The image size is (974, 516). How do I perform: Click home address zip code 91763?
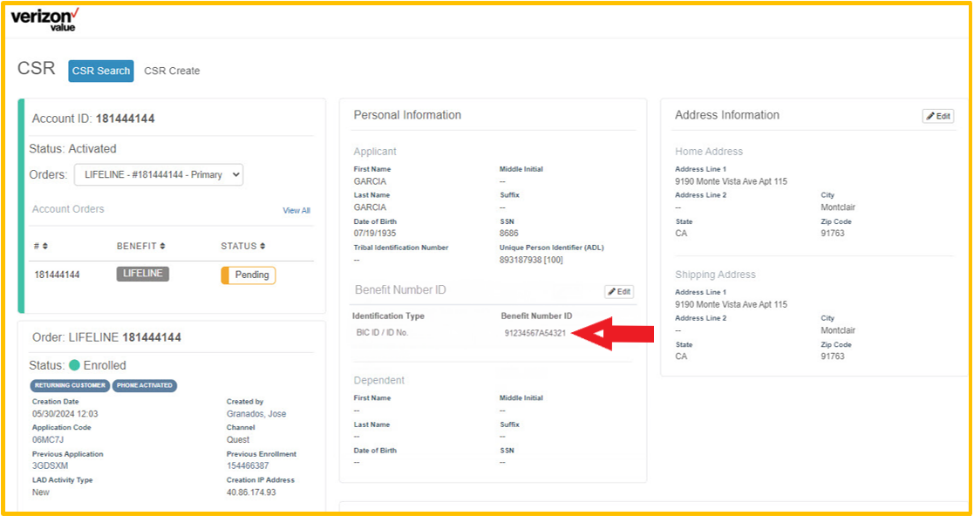coord(833,234)
